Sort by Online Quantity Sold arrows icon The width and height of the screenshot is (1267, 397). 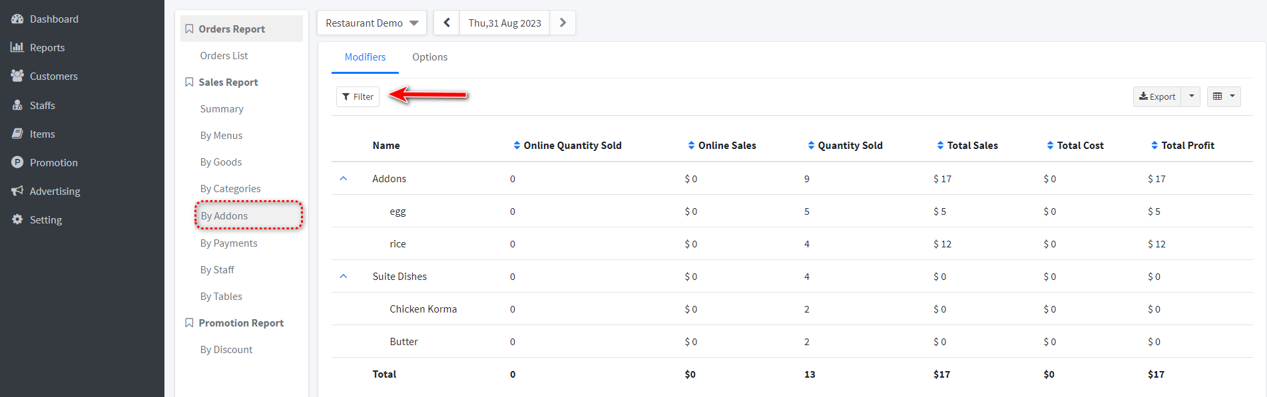tap(517, 145)
